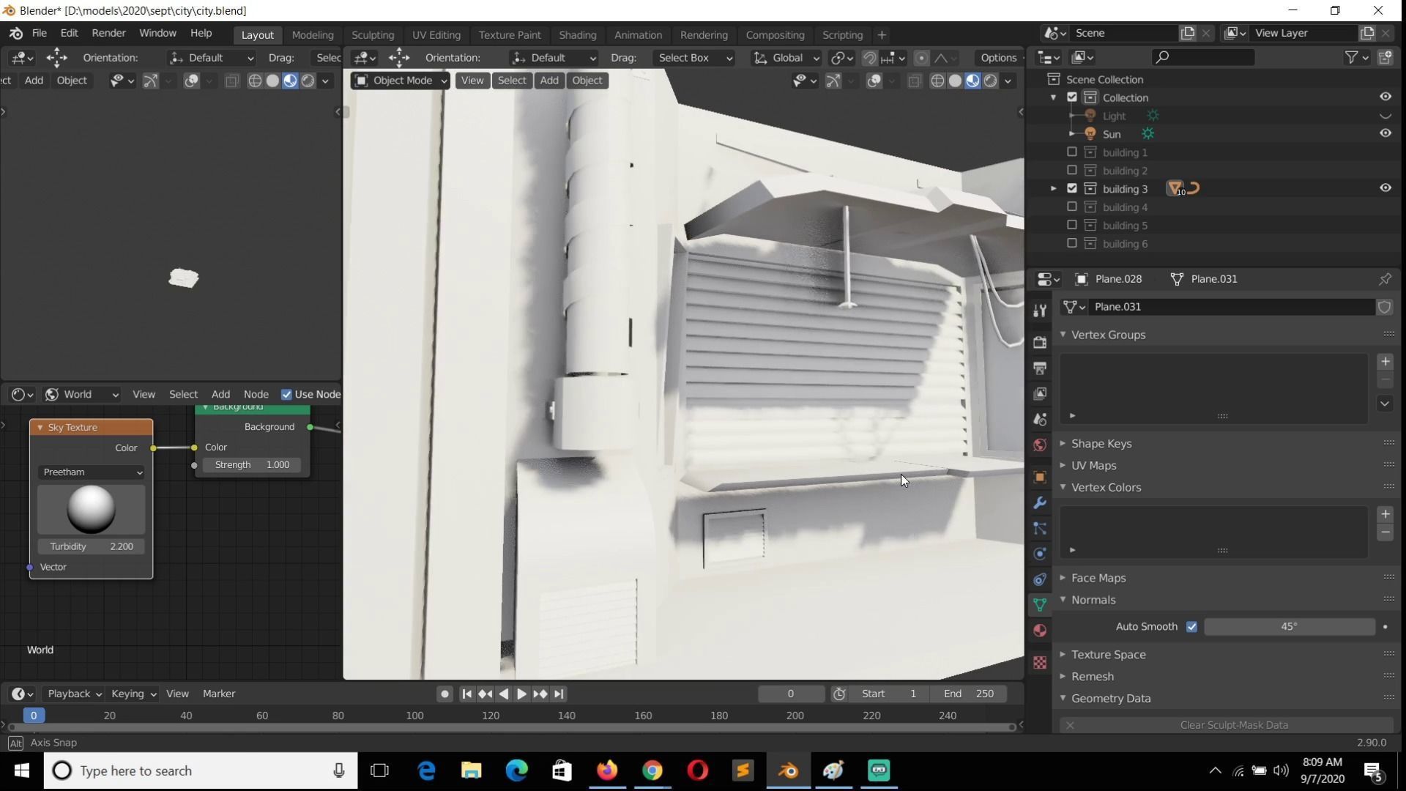Click the outliner filter funnel icon
The height and width of the screenshot is (791, 1406).
[1352, 57]
